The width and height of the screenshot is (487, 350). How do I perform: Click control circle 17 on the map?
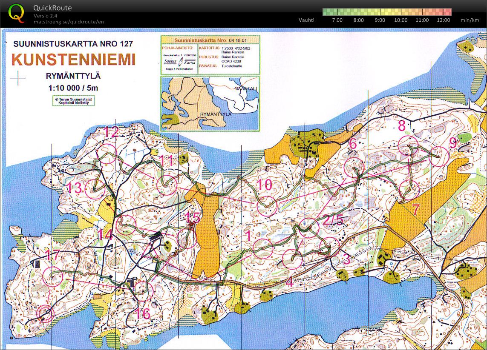coord(53,276)
